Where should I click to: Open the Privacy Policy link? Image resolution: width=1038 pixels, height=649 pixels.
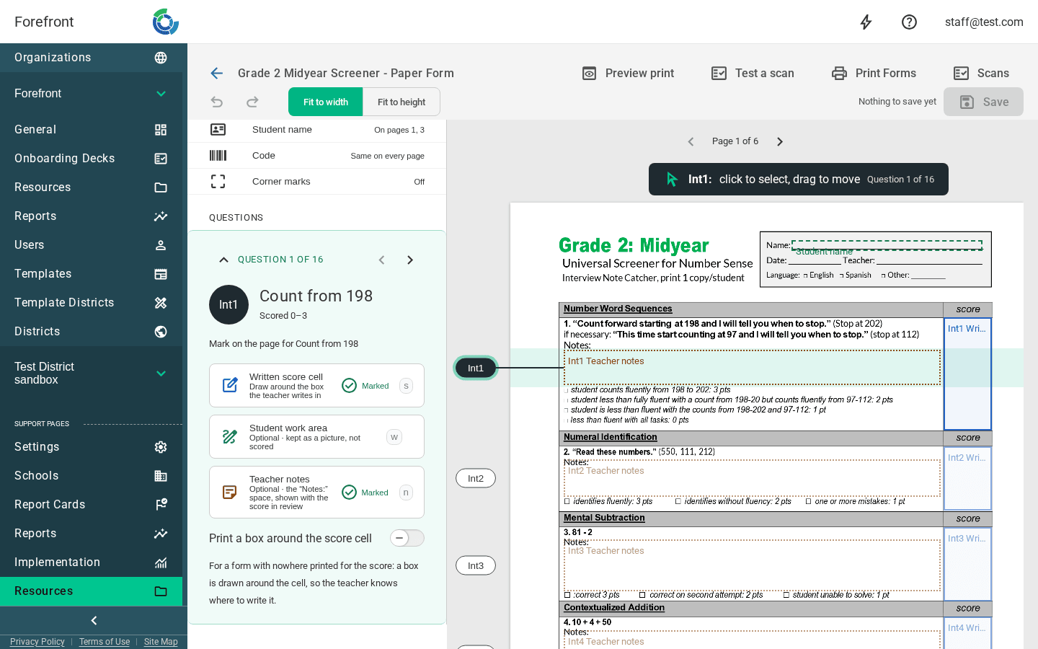click(37, 642)
